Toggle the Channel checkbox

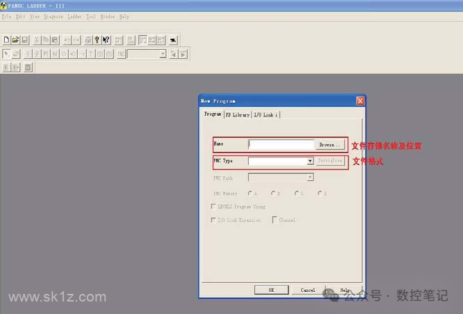click(x=275, y=220)
